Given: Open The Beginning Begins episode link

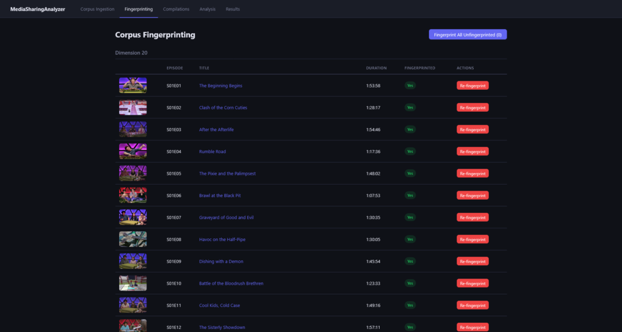Looking at the screenshot, I should (x=220, y=86).
